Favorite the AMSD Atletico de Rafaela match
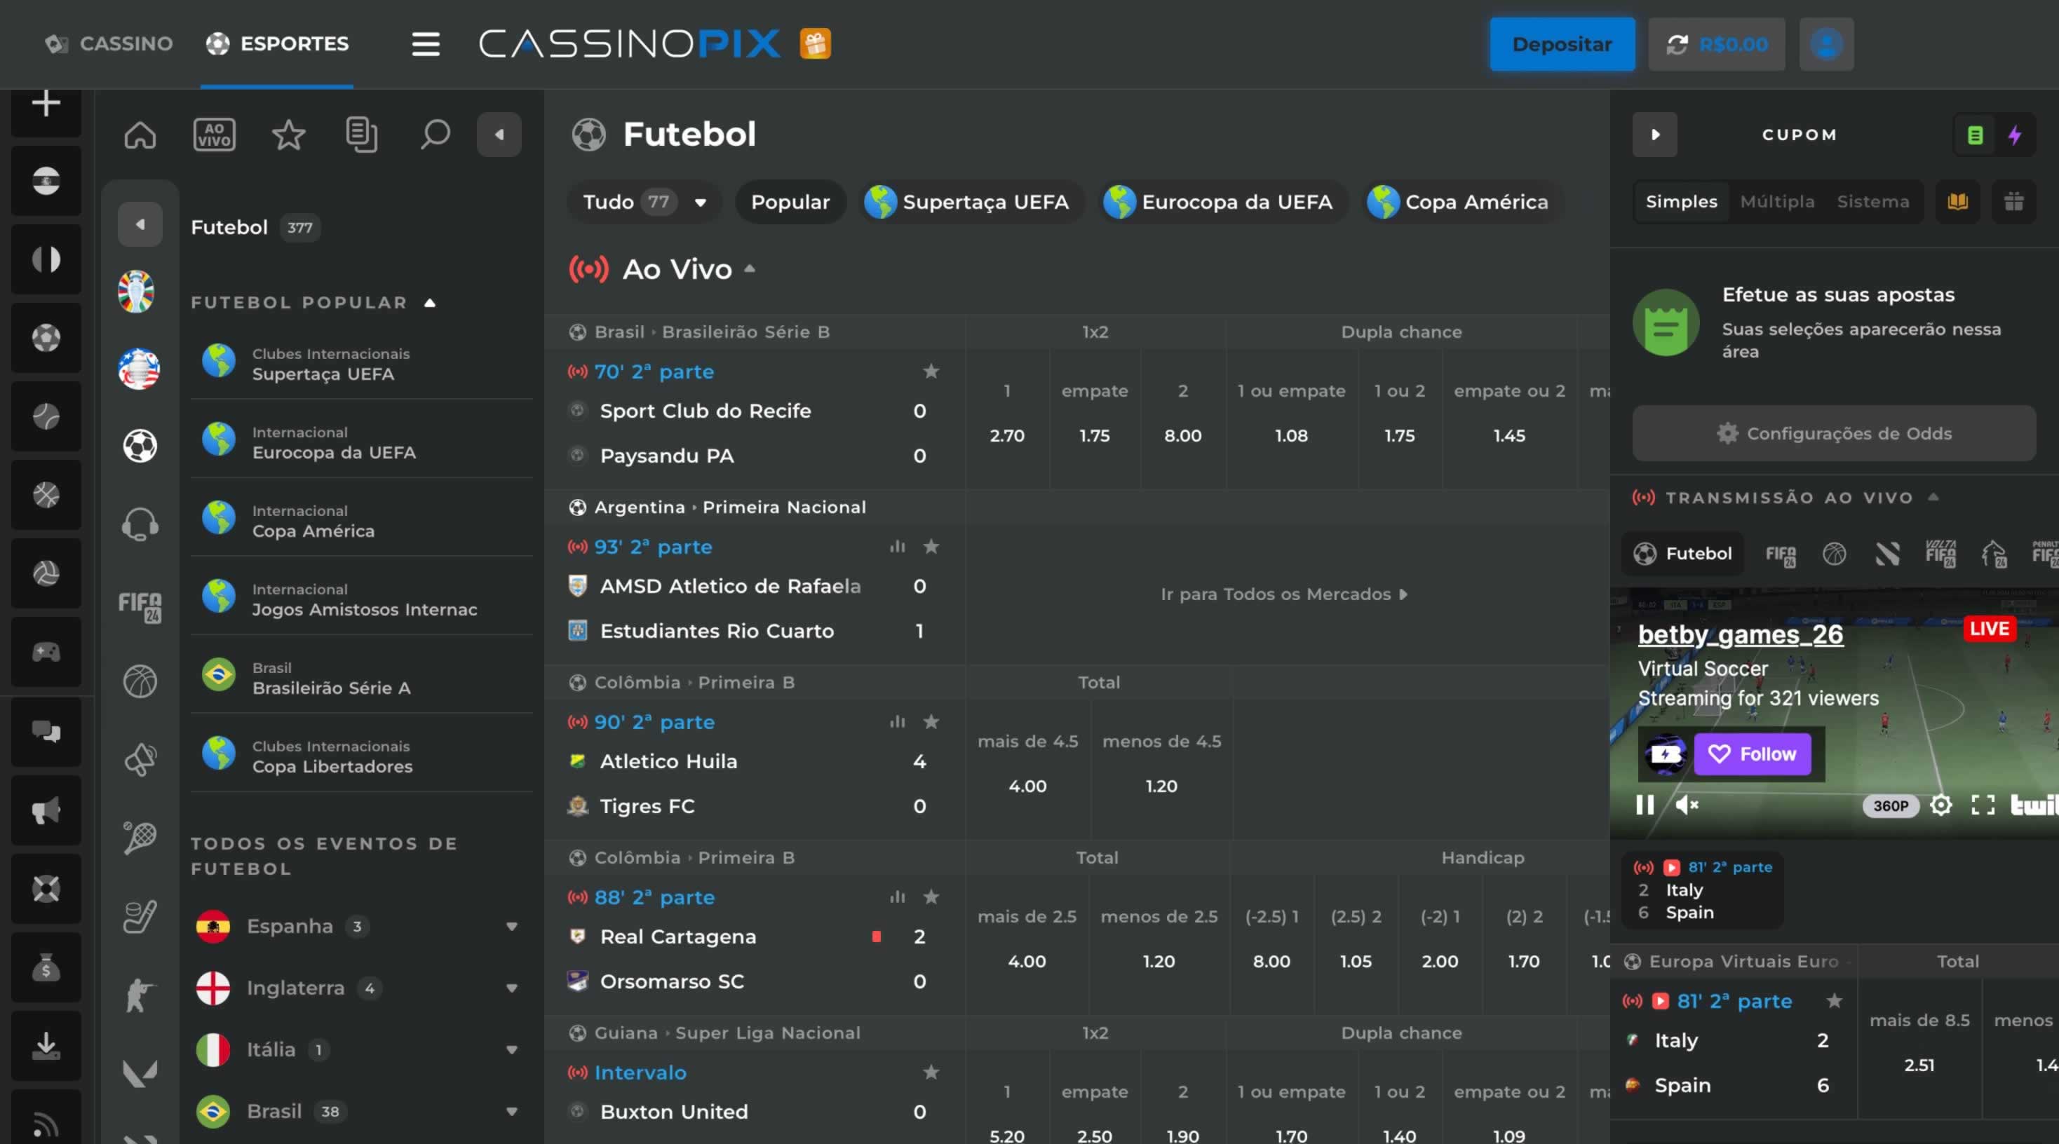The height and width of the screenshot is (1144, 2059). (931, 547)
